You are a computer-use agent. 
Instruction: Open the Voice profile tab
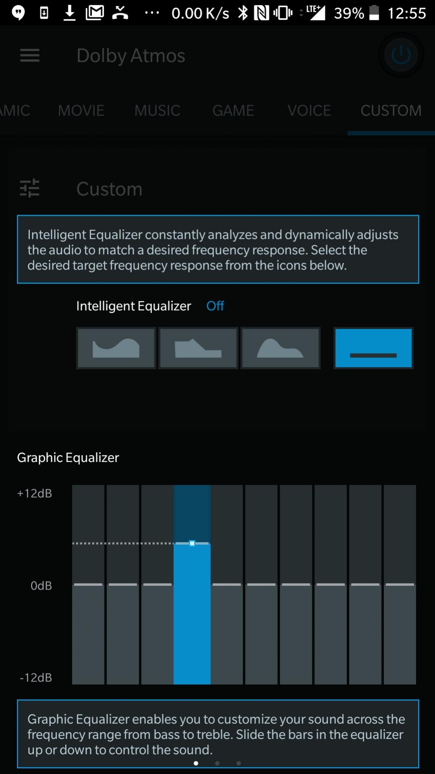coord(309,111)
